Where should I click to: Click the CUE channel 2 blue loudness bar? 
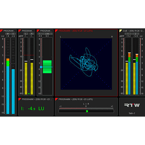pyautogui.click(x=137, y=78)
